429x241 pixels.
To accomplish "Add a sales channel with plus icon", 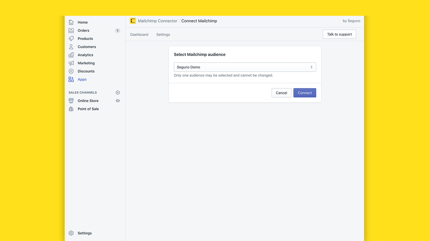I will [118, 92].
